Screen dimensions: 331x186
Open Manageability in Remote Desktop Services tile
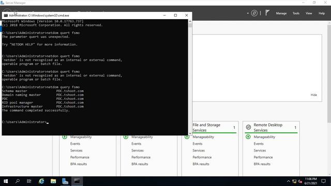point(264,137)
